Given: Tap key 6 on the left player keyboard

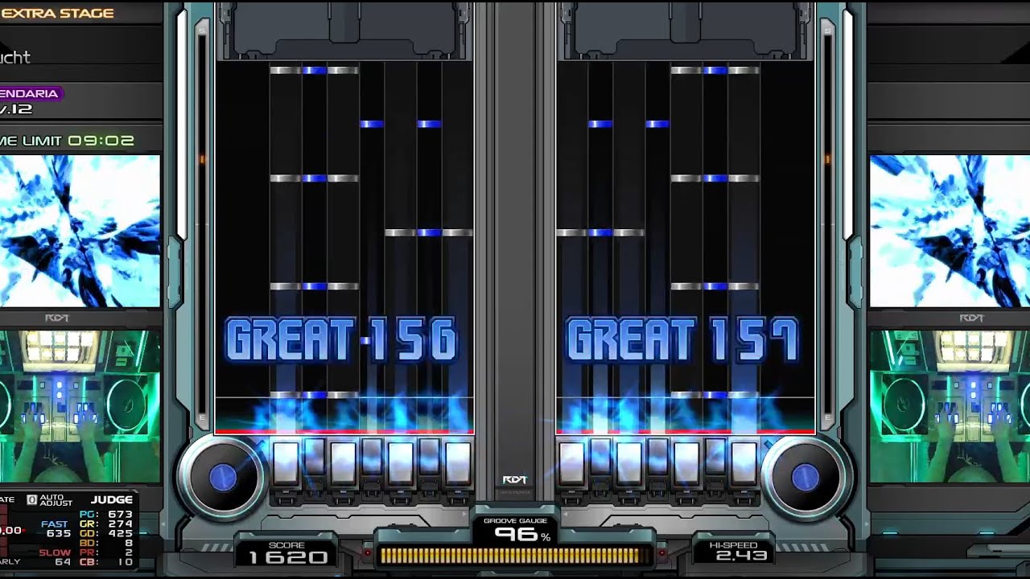Looking at the screenshot, I should point(429,457).
